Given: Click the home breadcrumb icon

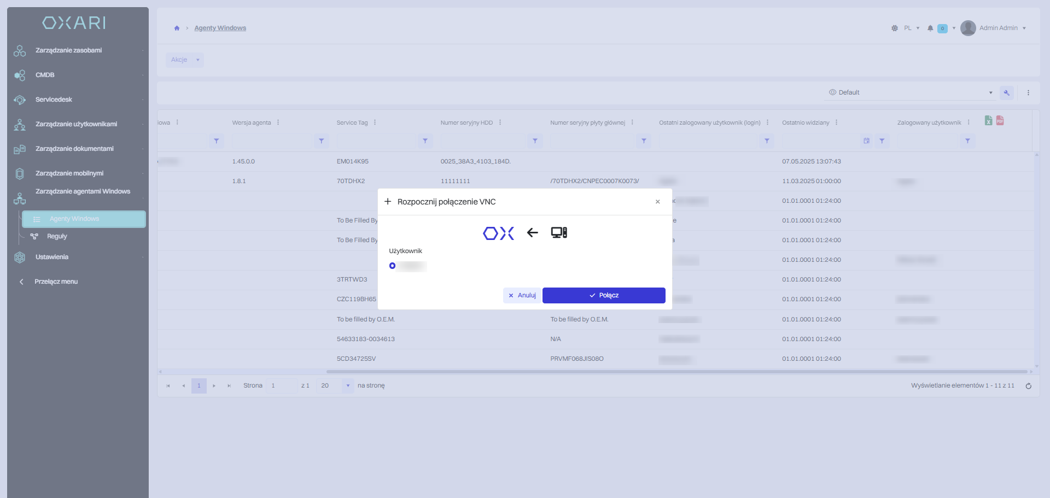Looking at the screenshot, I should click(x=177, y=28).
